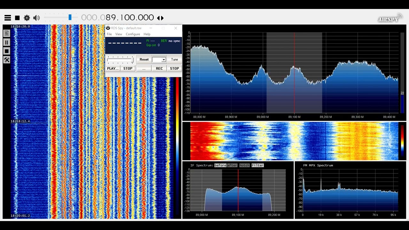The height and width of the screenshot is (230, 409).
Task: Open the Help menu in RDS Spy
Action: click(147, 34)
